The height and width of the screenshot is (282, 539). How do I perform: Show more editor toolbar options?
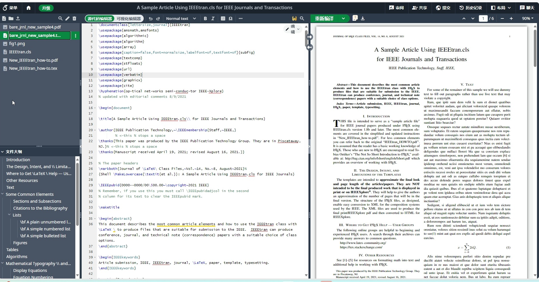tap(241, 18)
